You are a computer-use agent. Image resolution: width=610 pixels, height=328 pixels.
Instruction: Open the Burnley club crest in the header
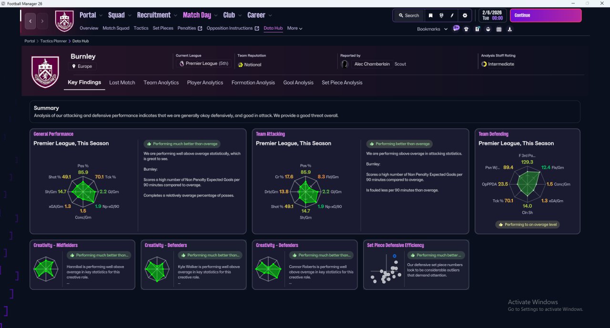point(64,21)
